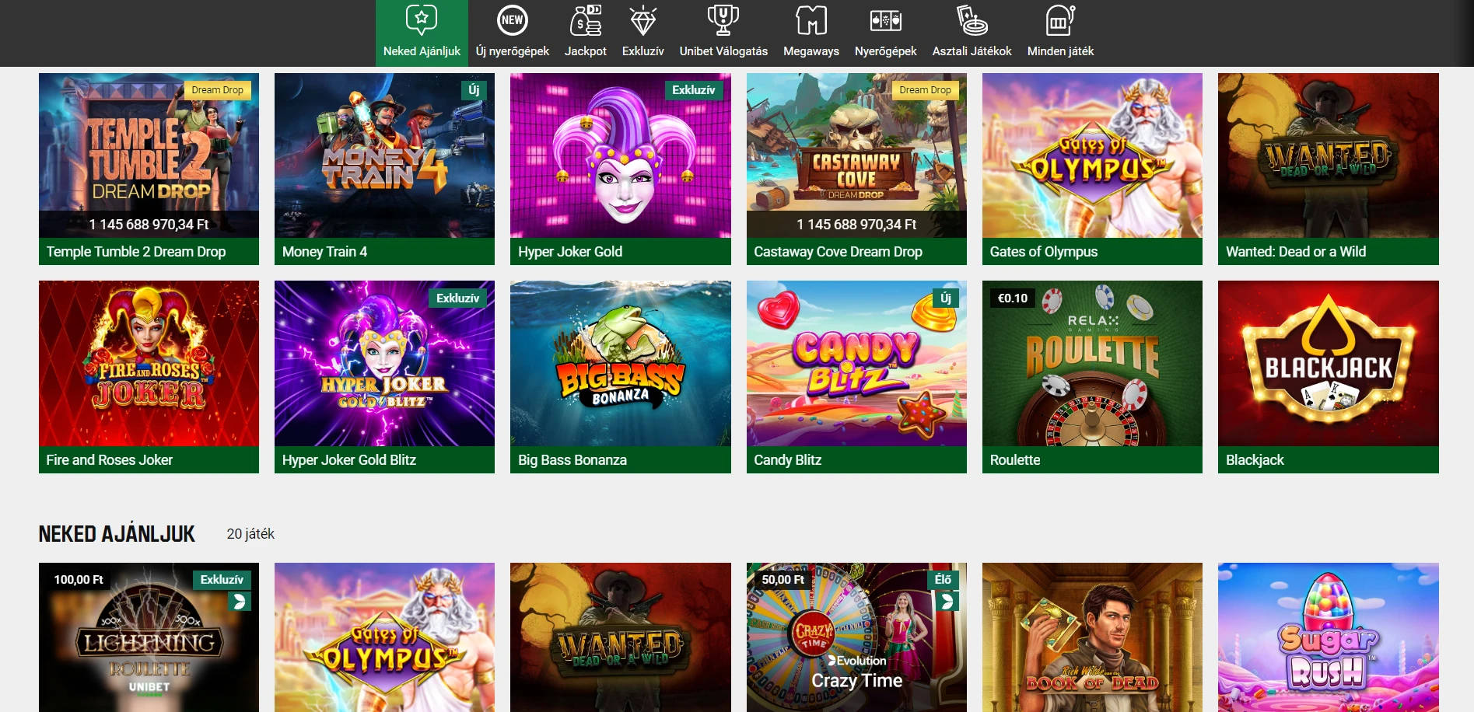Click the Neked Ajánljuk star icon
Viewport: 1474px width, 712px height.
click(422, 19)
